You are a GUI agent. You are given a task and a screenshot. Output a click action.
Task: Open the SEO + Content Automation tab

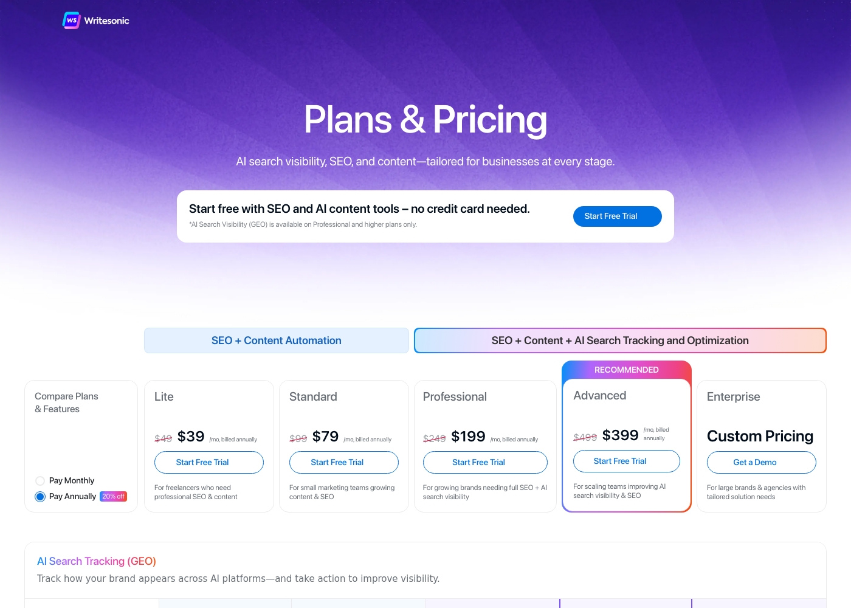277,340
